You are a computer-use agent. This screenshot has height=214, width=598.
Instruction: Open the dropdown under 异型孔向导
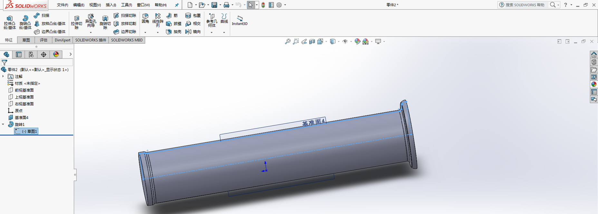coord(91,32)
